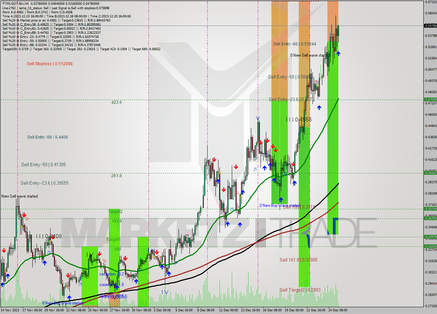This screenshot has width=437, height=314.
Task: Click the 'I I I 0.4558' wave label
Action: tap(299, 120)
